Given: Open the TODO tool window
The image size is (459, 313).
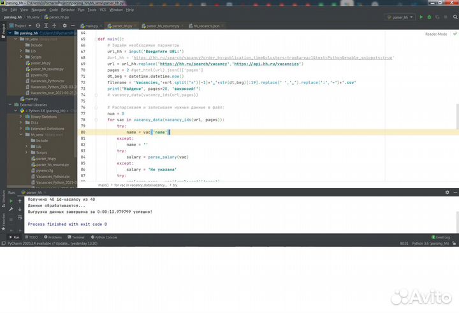Looking at the screenshot, I should pos(31,237).
